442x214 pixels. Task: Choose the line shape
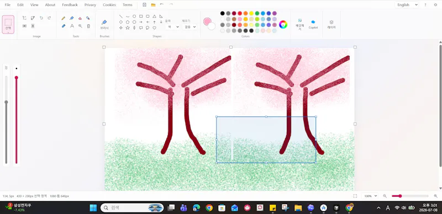tap(120, 17)
